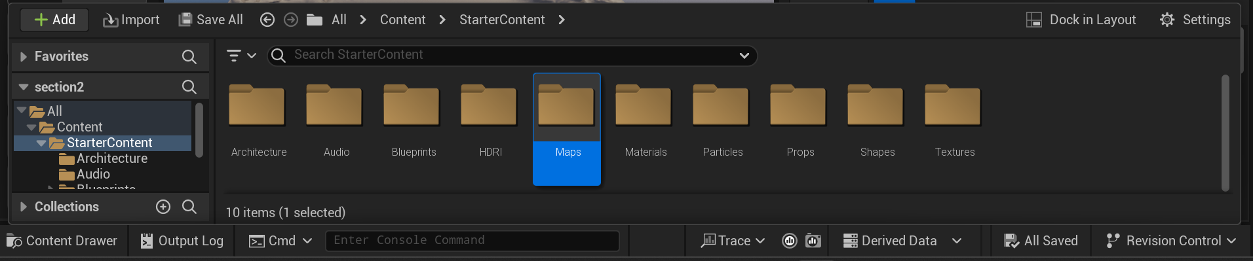Open the asset filter menu
This screenshot has width=1253, height=261.
tap(241, 56)
